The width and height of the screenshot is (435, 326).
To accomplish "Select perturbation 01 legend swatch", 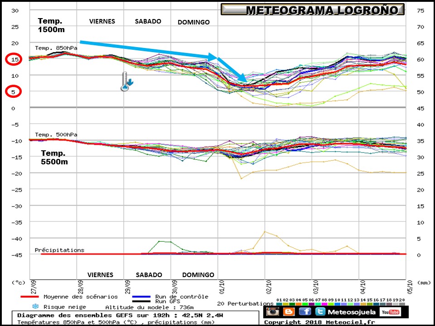I will pyautogui.click(x=279, y=304).
